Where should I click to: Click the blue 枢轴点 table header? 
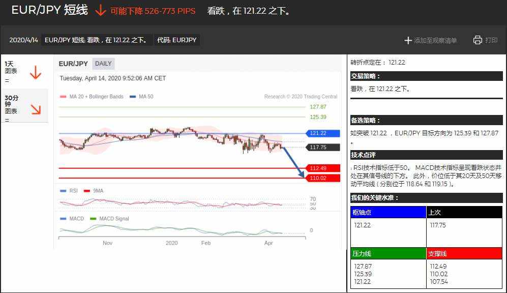pyautogui.click(x=389, y=212)
